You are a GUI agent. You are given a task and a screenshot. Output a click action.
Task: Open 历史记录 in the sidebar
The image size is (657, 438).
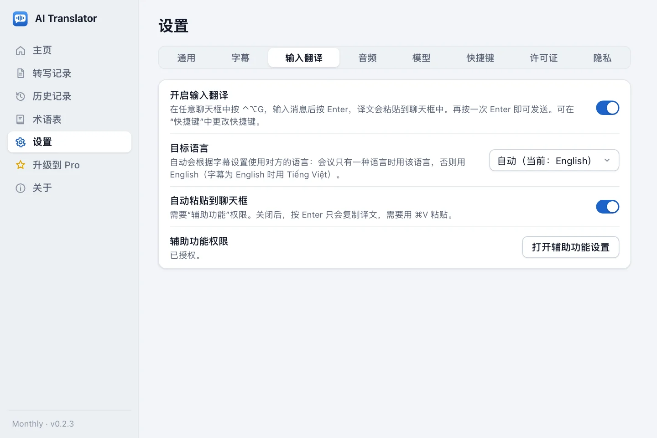[69, 96]
